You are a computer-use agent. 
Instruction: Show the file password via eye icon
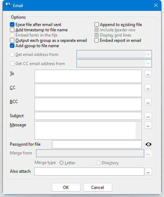[x=148, y=144]
